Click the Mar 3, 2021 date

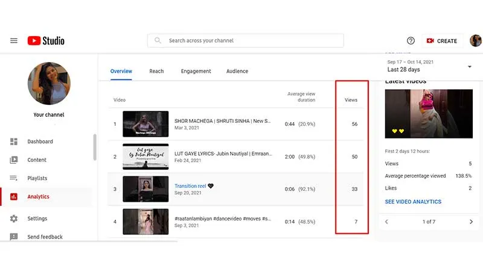[187, 128]
